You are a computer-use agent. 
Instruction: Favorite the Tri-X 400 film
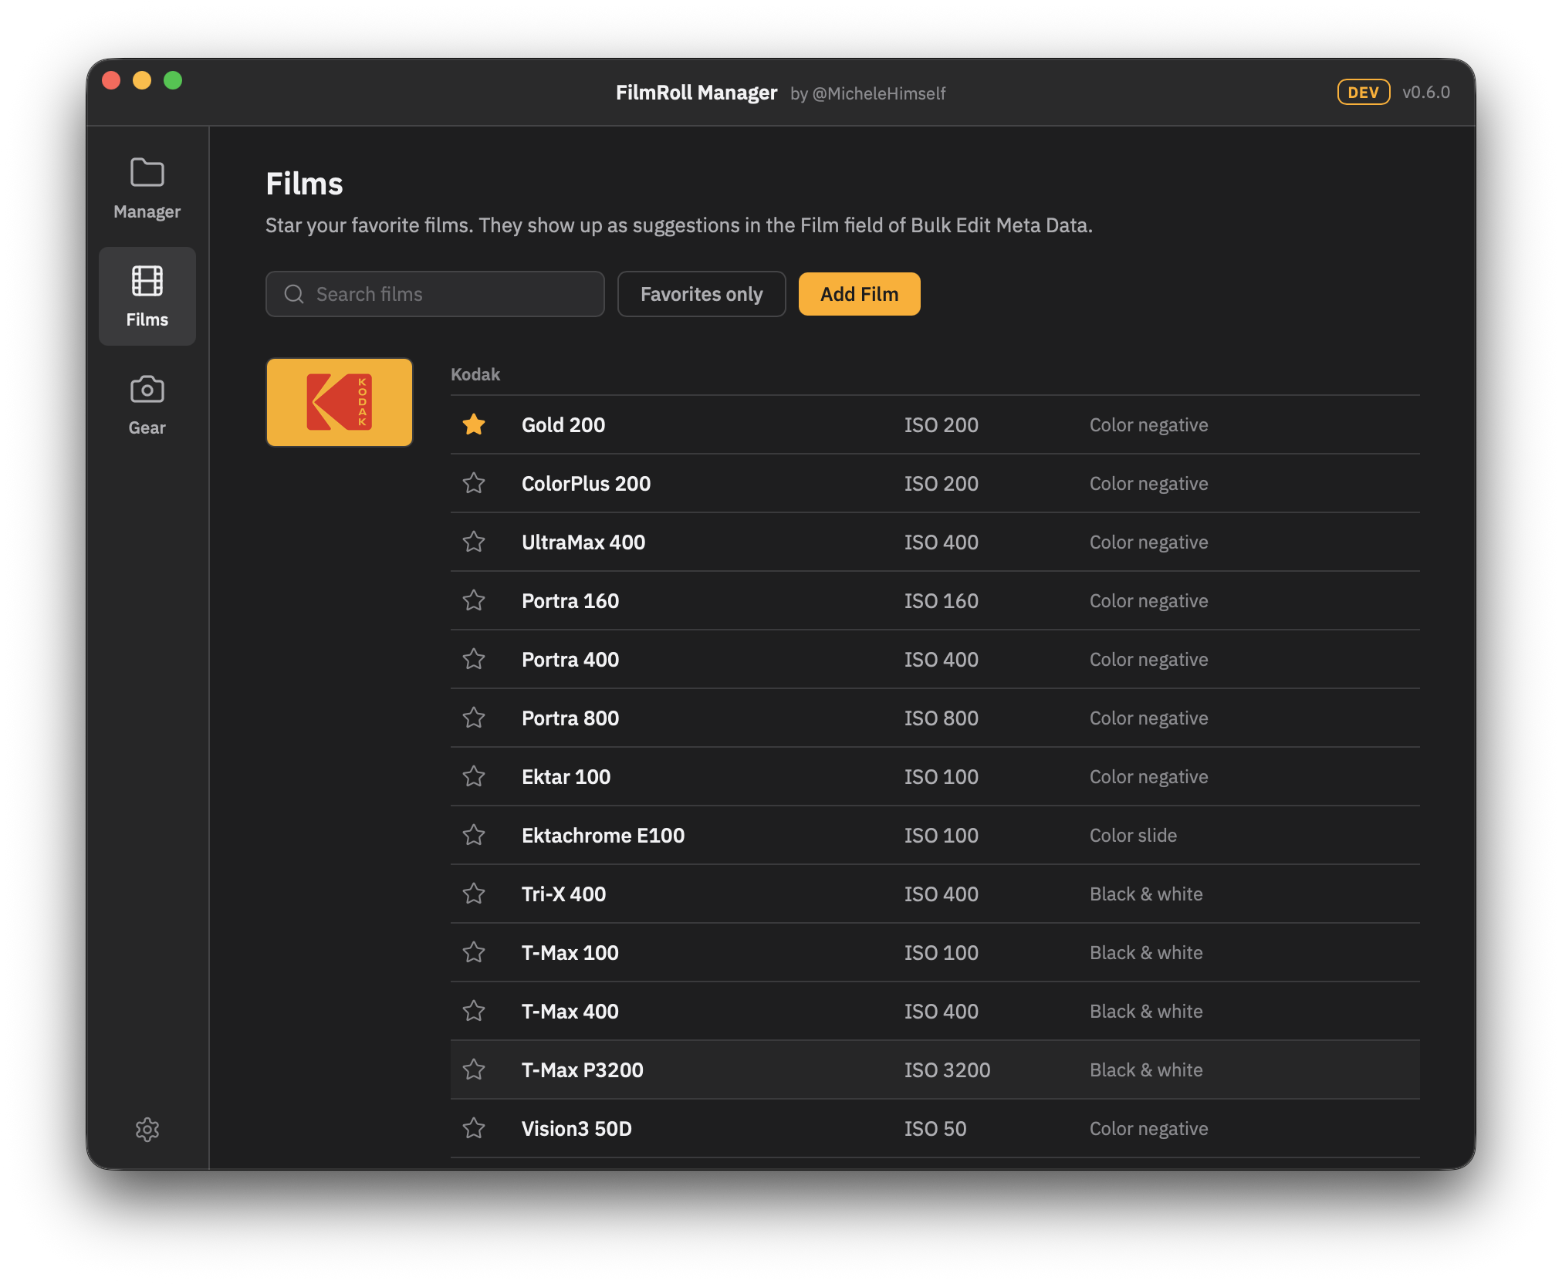[x=474, y=894]
